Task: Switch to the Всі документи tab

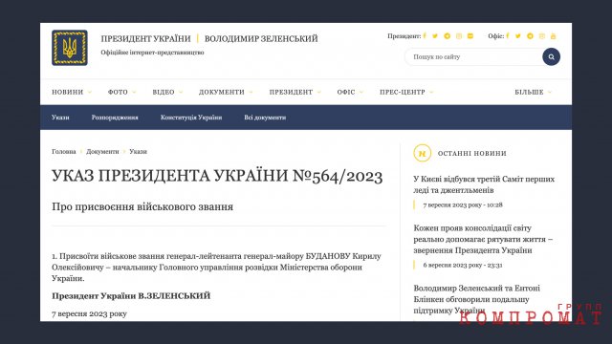Action: pos(265,118)
